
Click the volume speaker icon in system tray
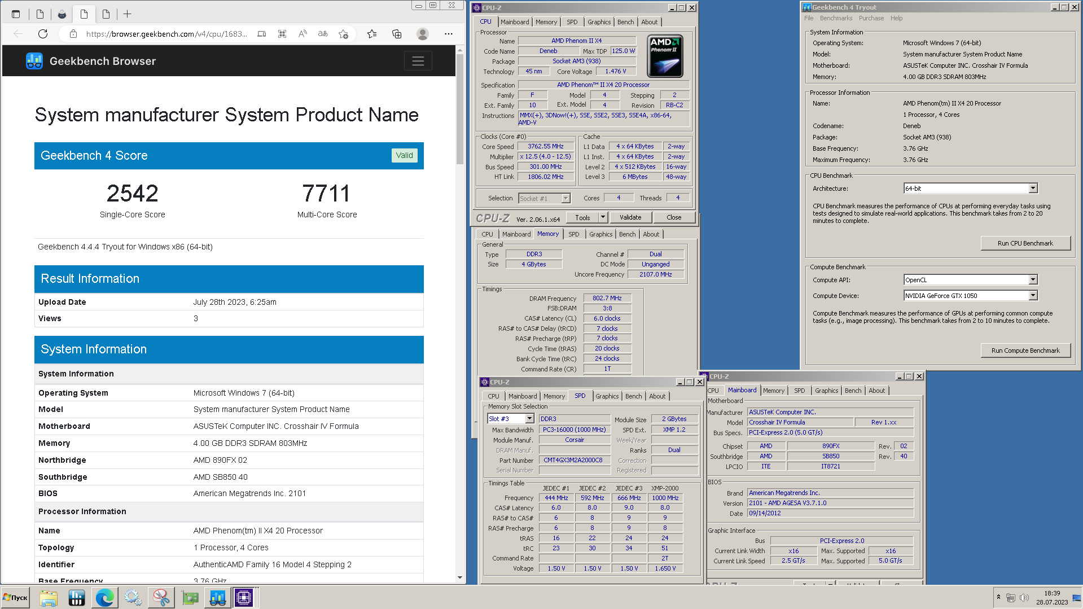(x=1024, y=597)
